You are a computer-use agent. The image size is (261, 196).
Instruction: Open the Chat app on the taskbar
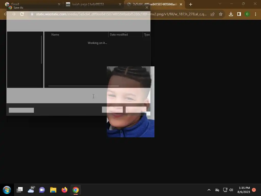tap(42, 190)
